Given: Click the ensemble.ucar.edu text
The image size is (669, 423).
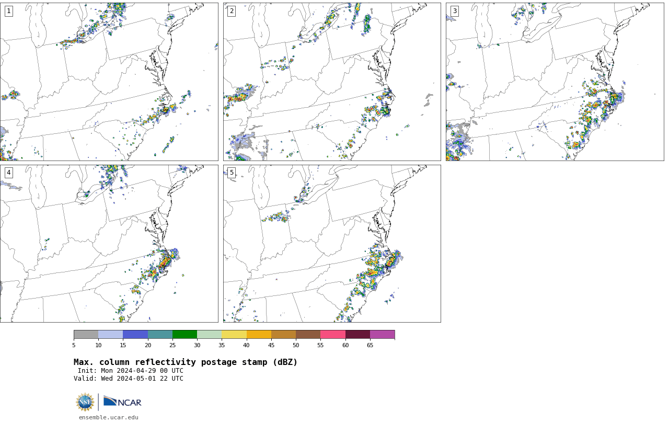Looking at the screenshot, I should pyautogui.click(x=109, y=417).
